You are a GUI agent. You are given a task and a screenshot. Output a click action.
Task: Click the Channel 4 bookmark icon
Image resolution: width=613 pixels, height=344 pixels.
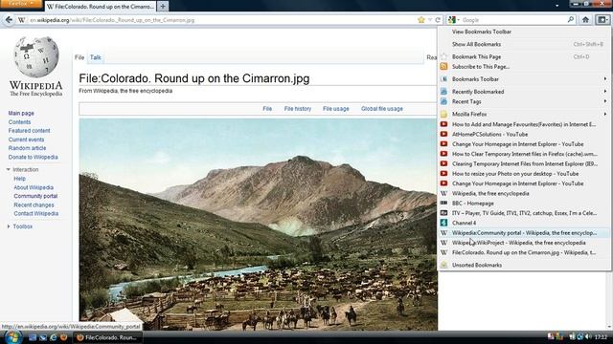[443, 223]
